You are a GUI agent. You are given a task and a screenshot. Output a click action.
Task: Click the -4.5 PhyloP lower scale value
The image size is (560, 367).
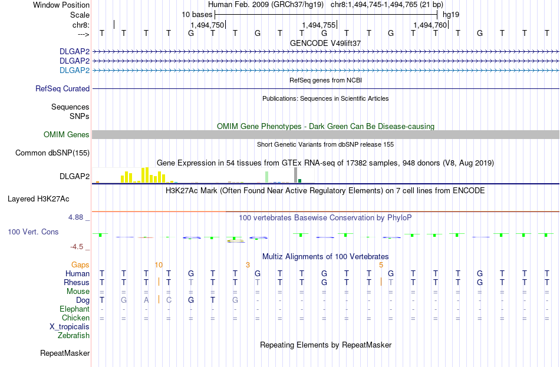[x=77, y=247]
